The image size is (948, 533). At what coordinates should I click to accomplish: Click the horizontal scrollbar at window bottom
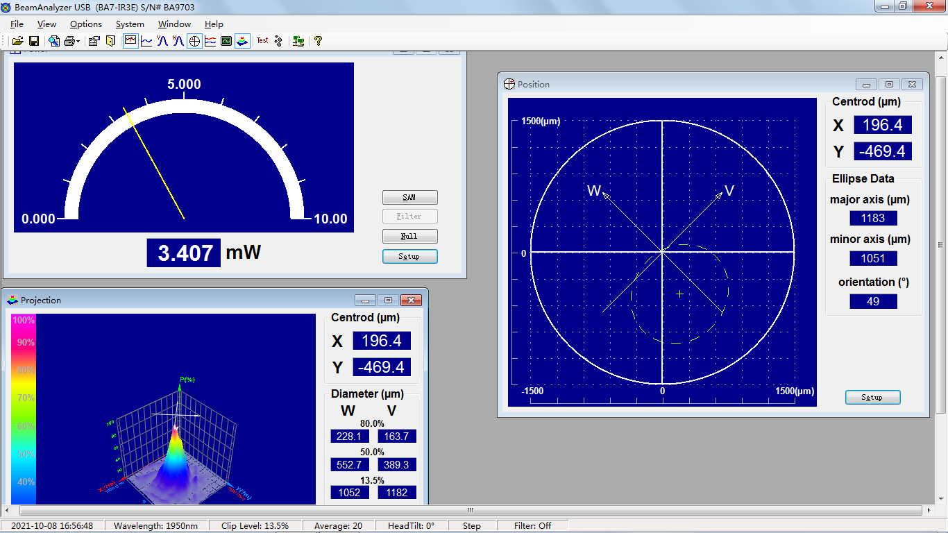(x=470, y=511)
